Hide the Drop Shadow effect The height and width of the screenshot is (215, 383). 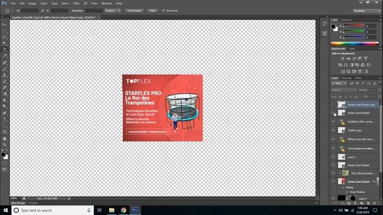347,192
